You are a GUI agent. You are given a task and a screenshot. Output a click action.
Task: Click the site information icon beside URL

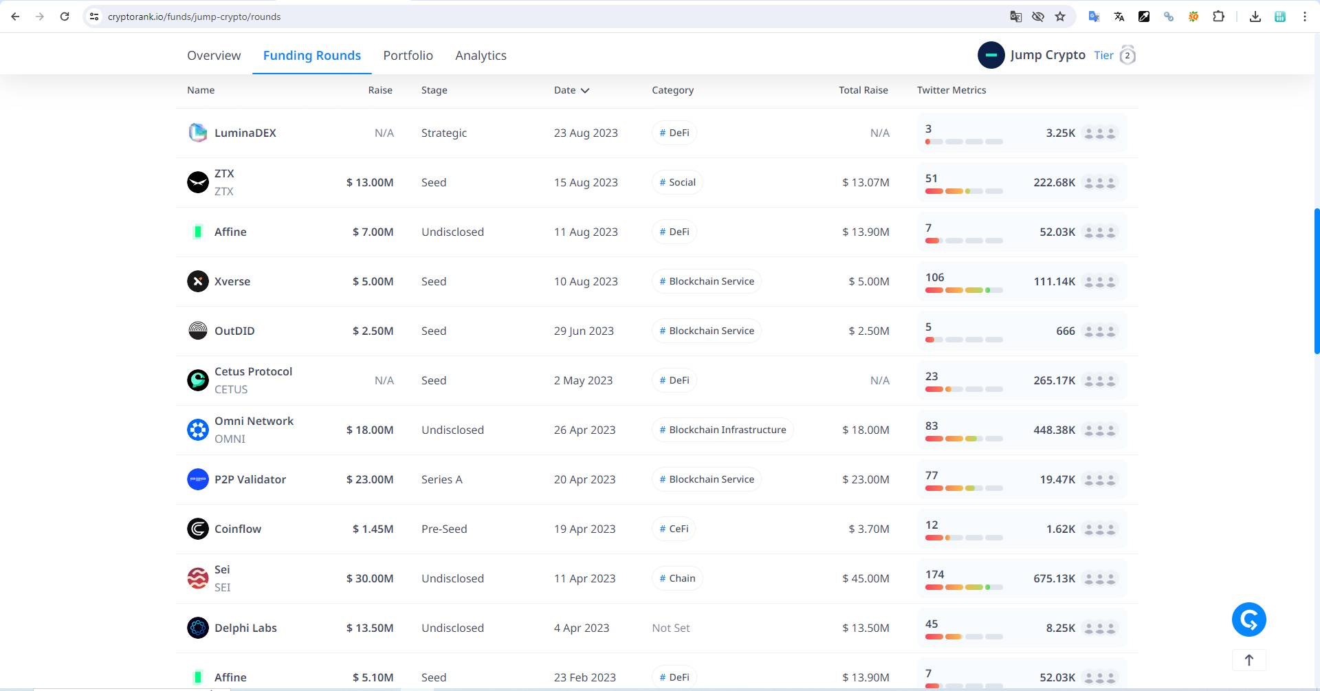(x=94, y=17)
